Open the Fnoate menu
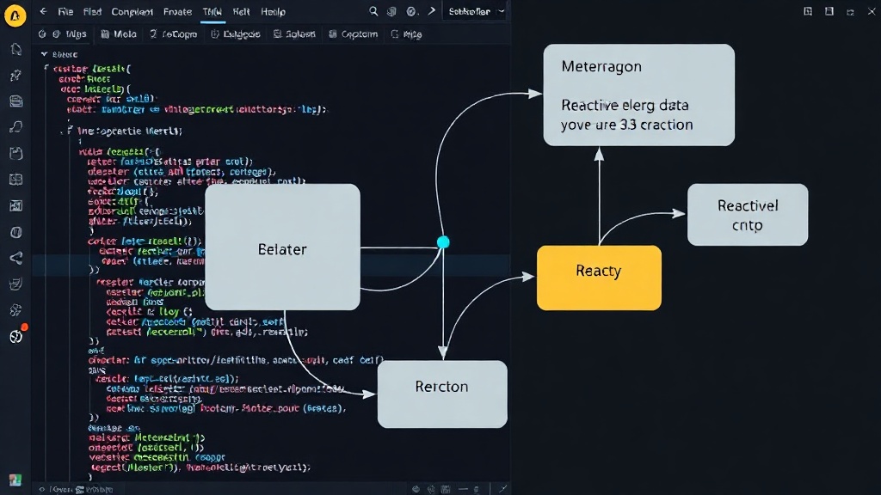 [x=177, y=12]
